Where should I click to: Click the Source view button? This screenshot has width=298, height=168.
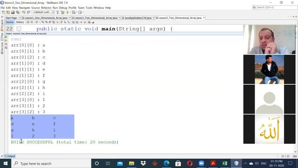9,22
